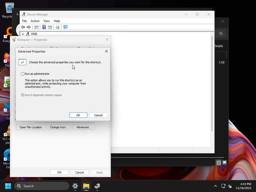
Task: Click the search magnifier in the background File Explorer
Action: (221, 33)
